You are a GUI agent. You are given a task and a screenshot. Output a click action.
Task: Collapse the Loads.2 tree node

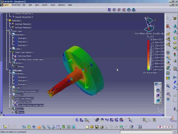point(10,87)
